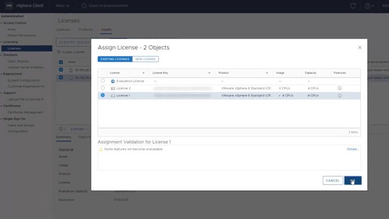Click the search magnifier icon
This screenshot has height=219, width=389.
click(x=84, y=6)
